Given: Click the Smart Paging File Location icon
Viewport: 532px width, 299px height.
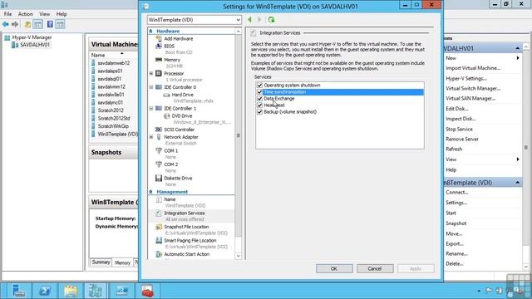Looking at the screenshot, I should click(159, 240).
